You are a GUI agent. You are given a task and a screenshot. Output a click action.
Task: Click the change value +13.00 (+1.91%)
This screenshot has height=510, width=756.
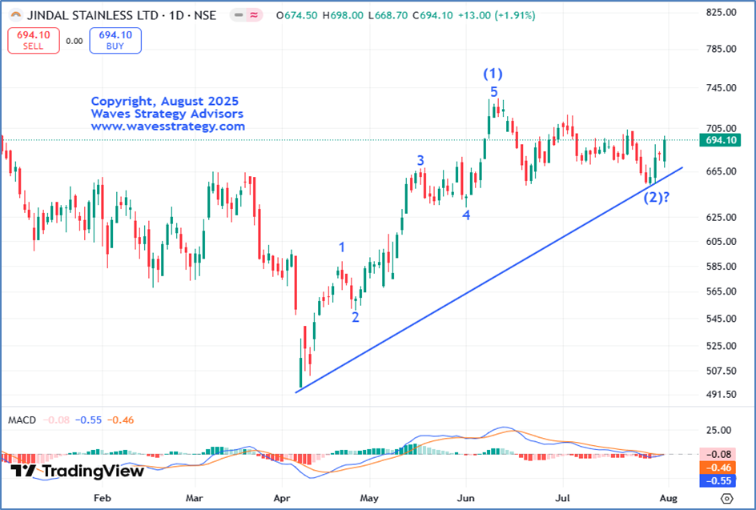[x=497, y=15]
